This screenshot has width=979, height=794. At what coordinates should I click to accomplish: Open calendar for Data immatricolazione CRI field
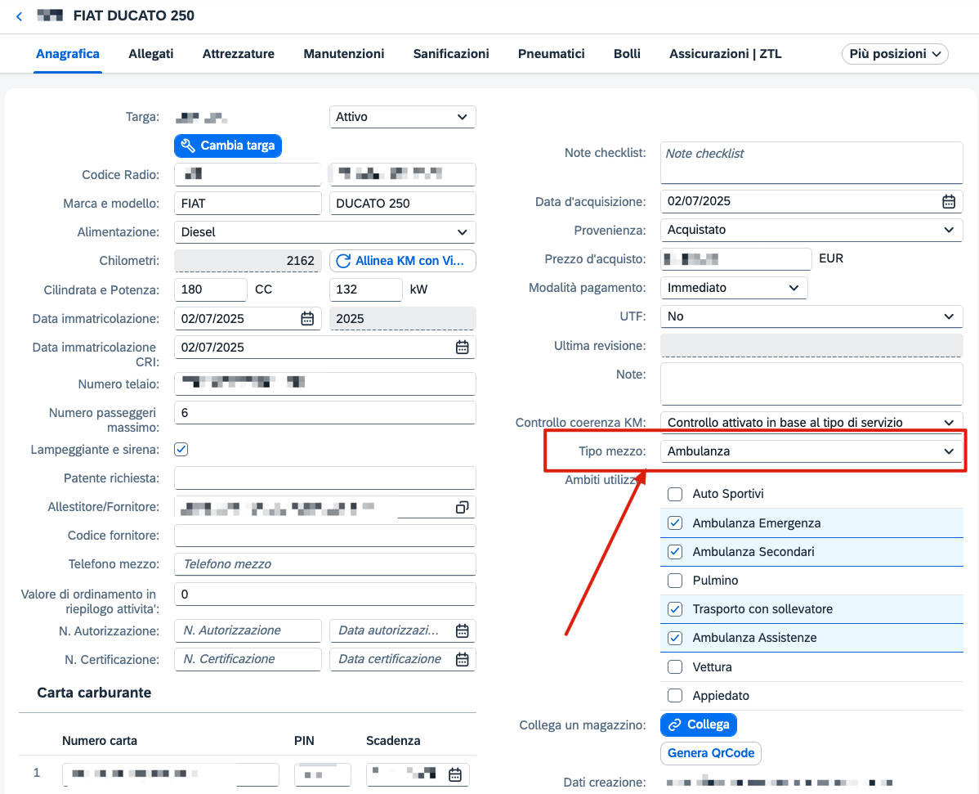pyautogui.click(x=462, y=348)
